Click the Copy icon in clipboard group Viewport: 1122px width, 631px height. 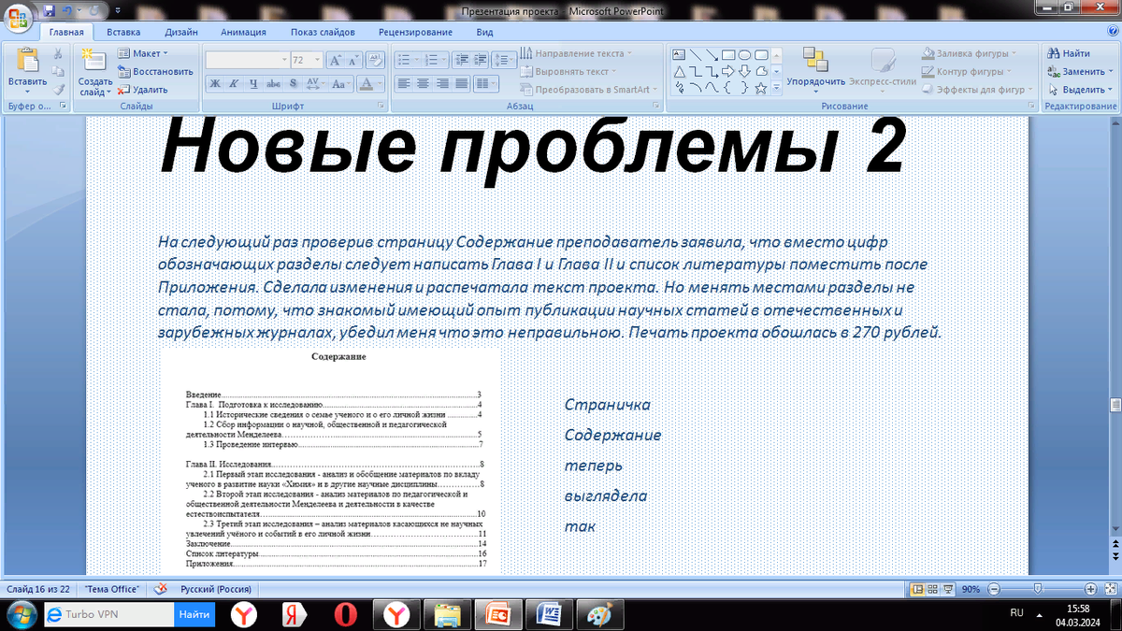[x=59, y=71]
